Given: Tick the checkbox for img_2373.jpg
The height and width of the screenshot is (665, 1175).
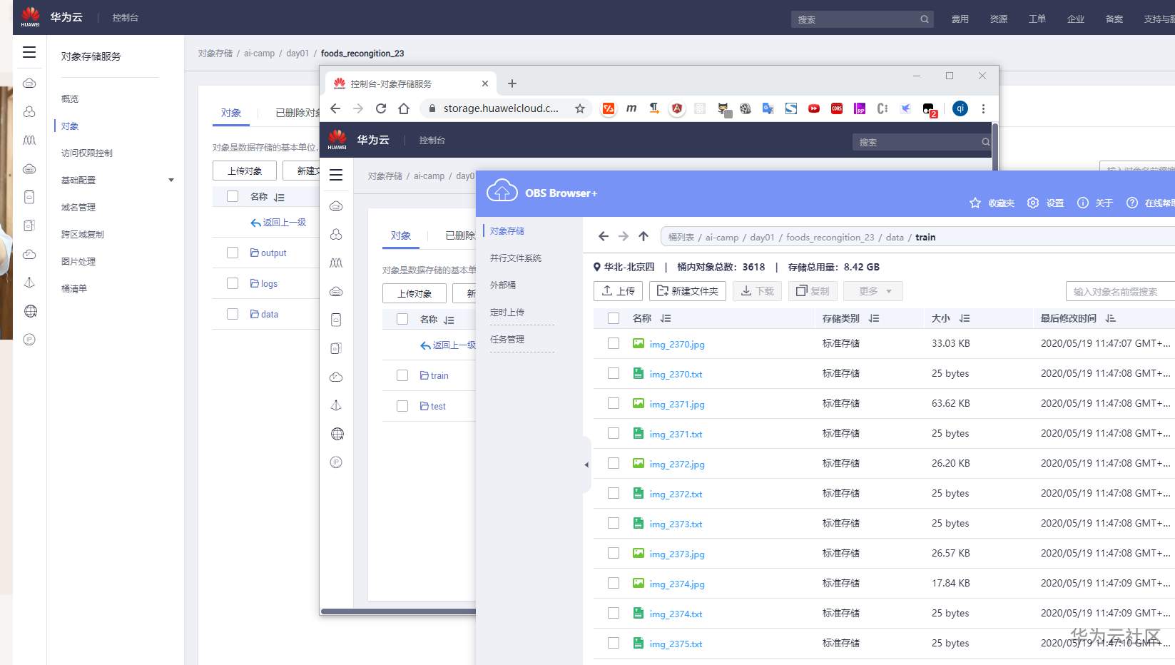Looking at the screenshot, I should tap(614, 553).
